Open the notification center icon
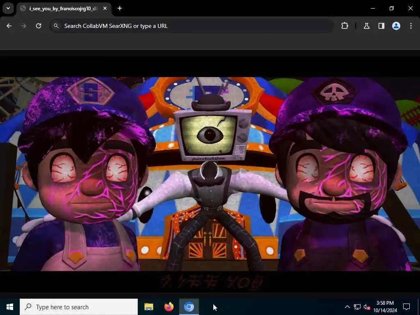Screen dimensions: 420x315 tap(406, 307)
